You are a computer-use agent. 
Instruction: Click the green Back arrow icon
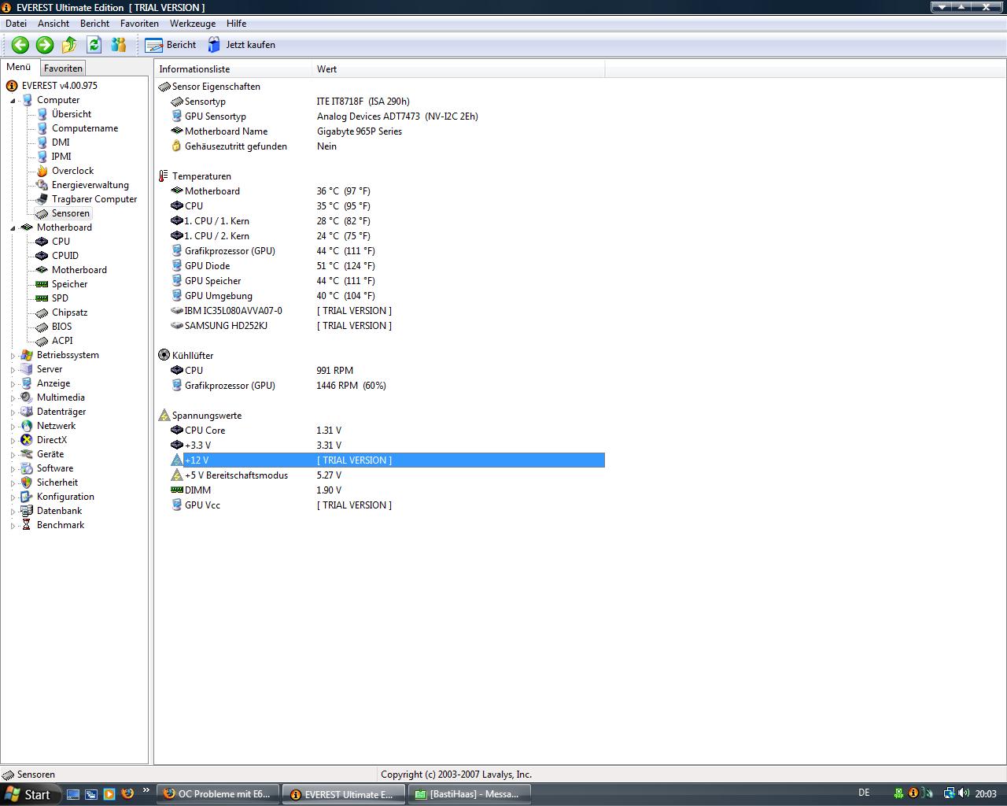point(20,45)
